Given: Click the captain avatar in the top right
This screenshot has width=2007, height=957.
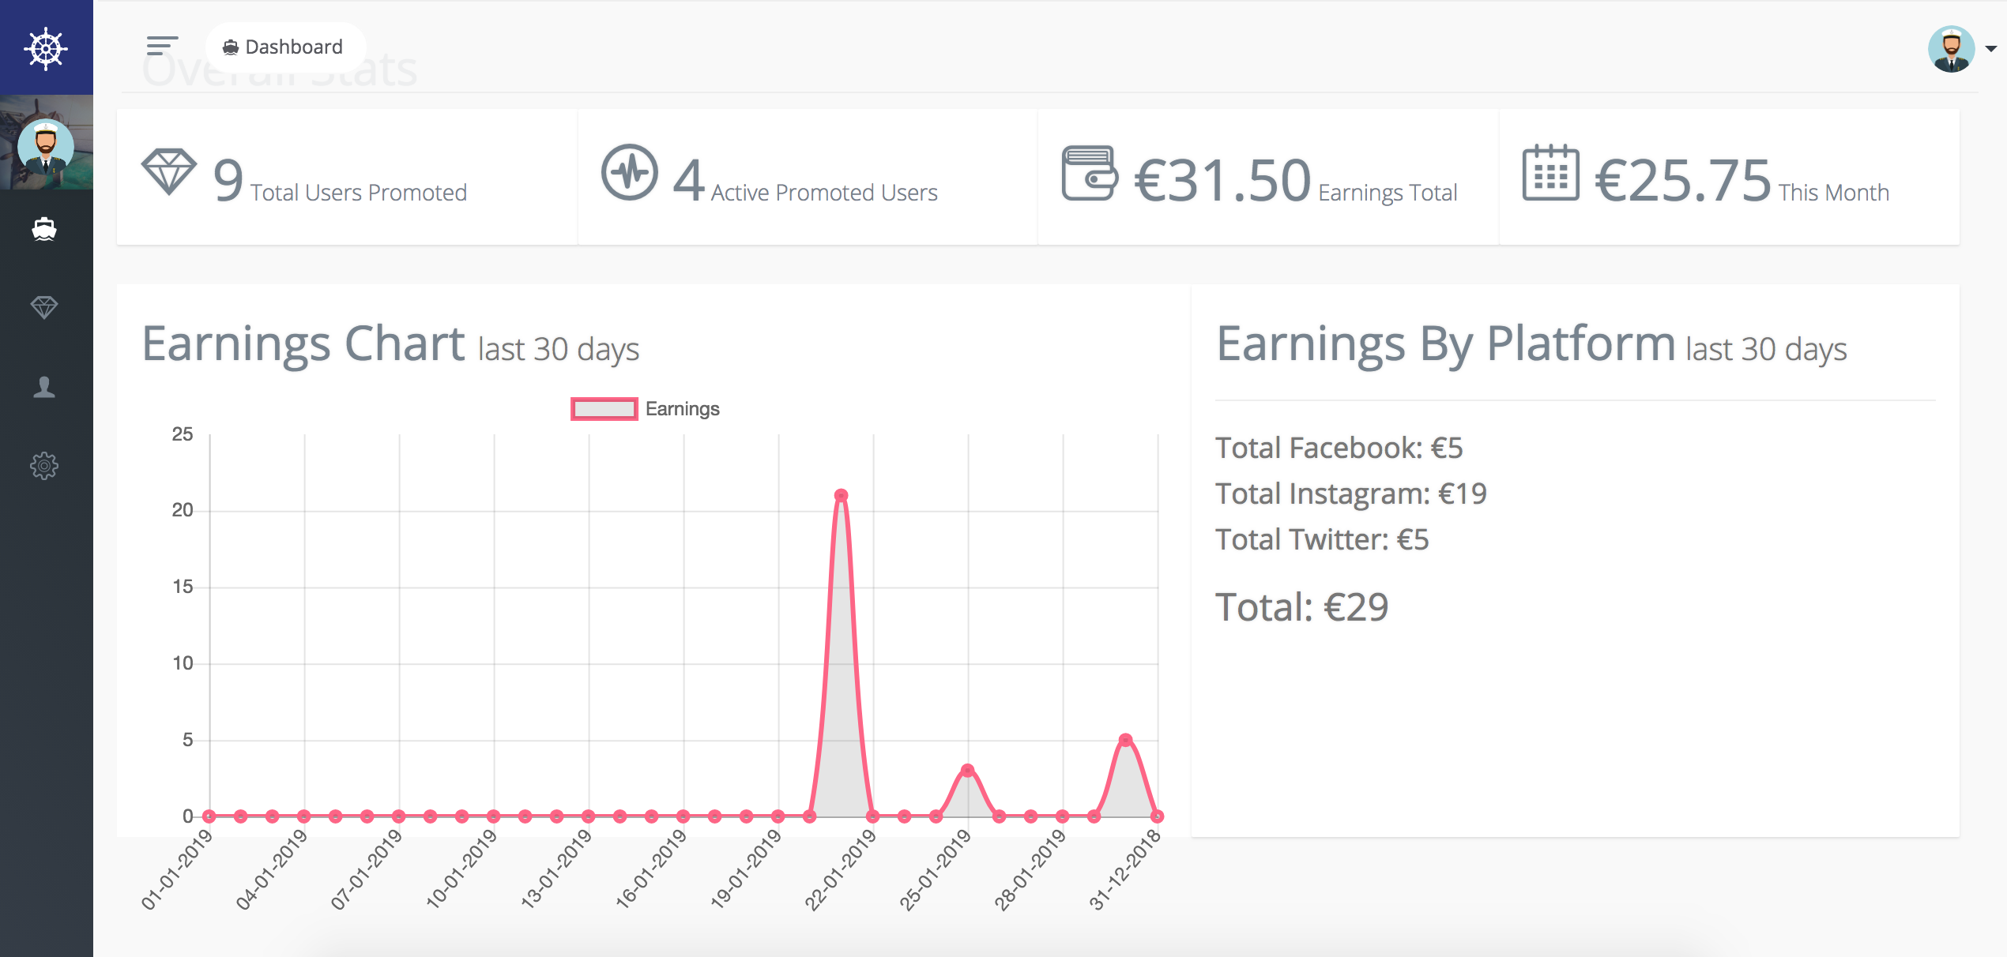Looking at the screenshot, I should (x=1951, y=49).
